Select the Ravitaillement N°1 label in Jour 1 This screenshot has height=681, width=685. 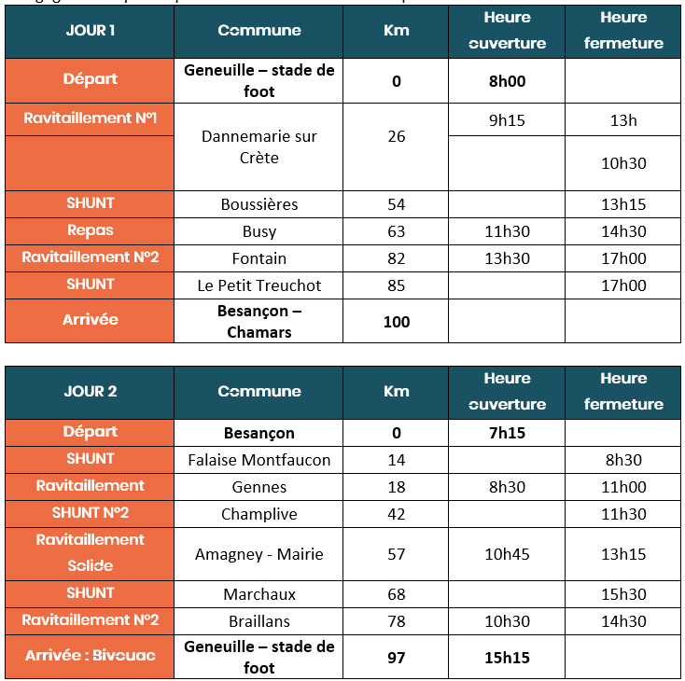click(x=90, y=119)
